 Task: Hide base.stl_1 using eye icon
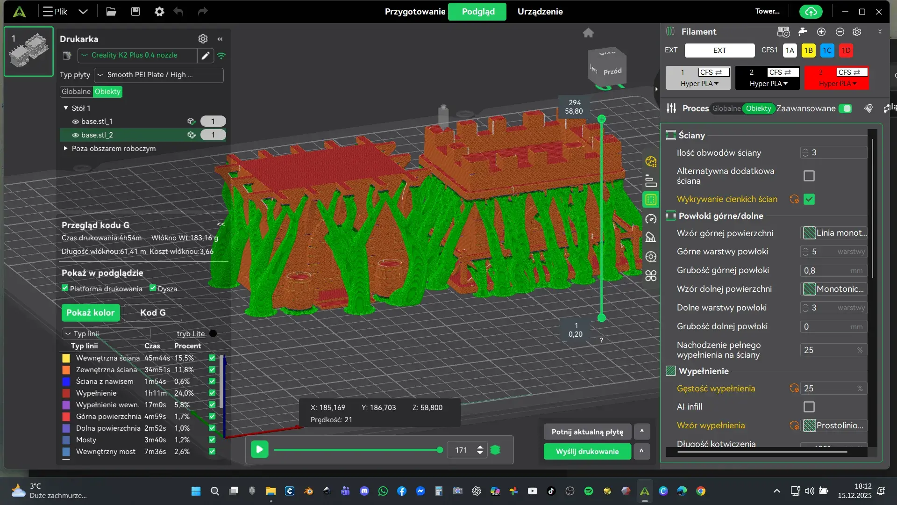point(75,122)
